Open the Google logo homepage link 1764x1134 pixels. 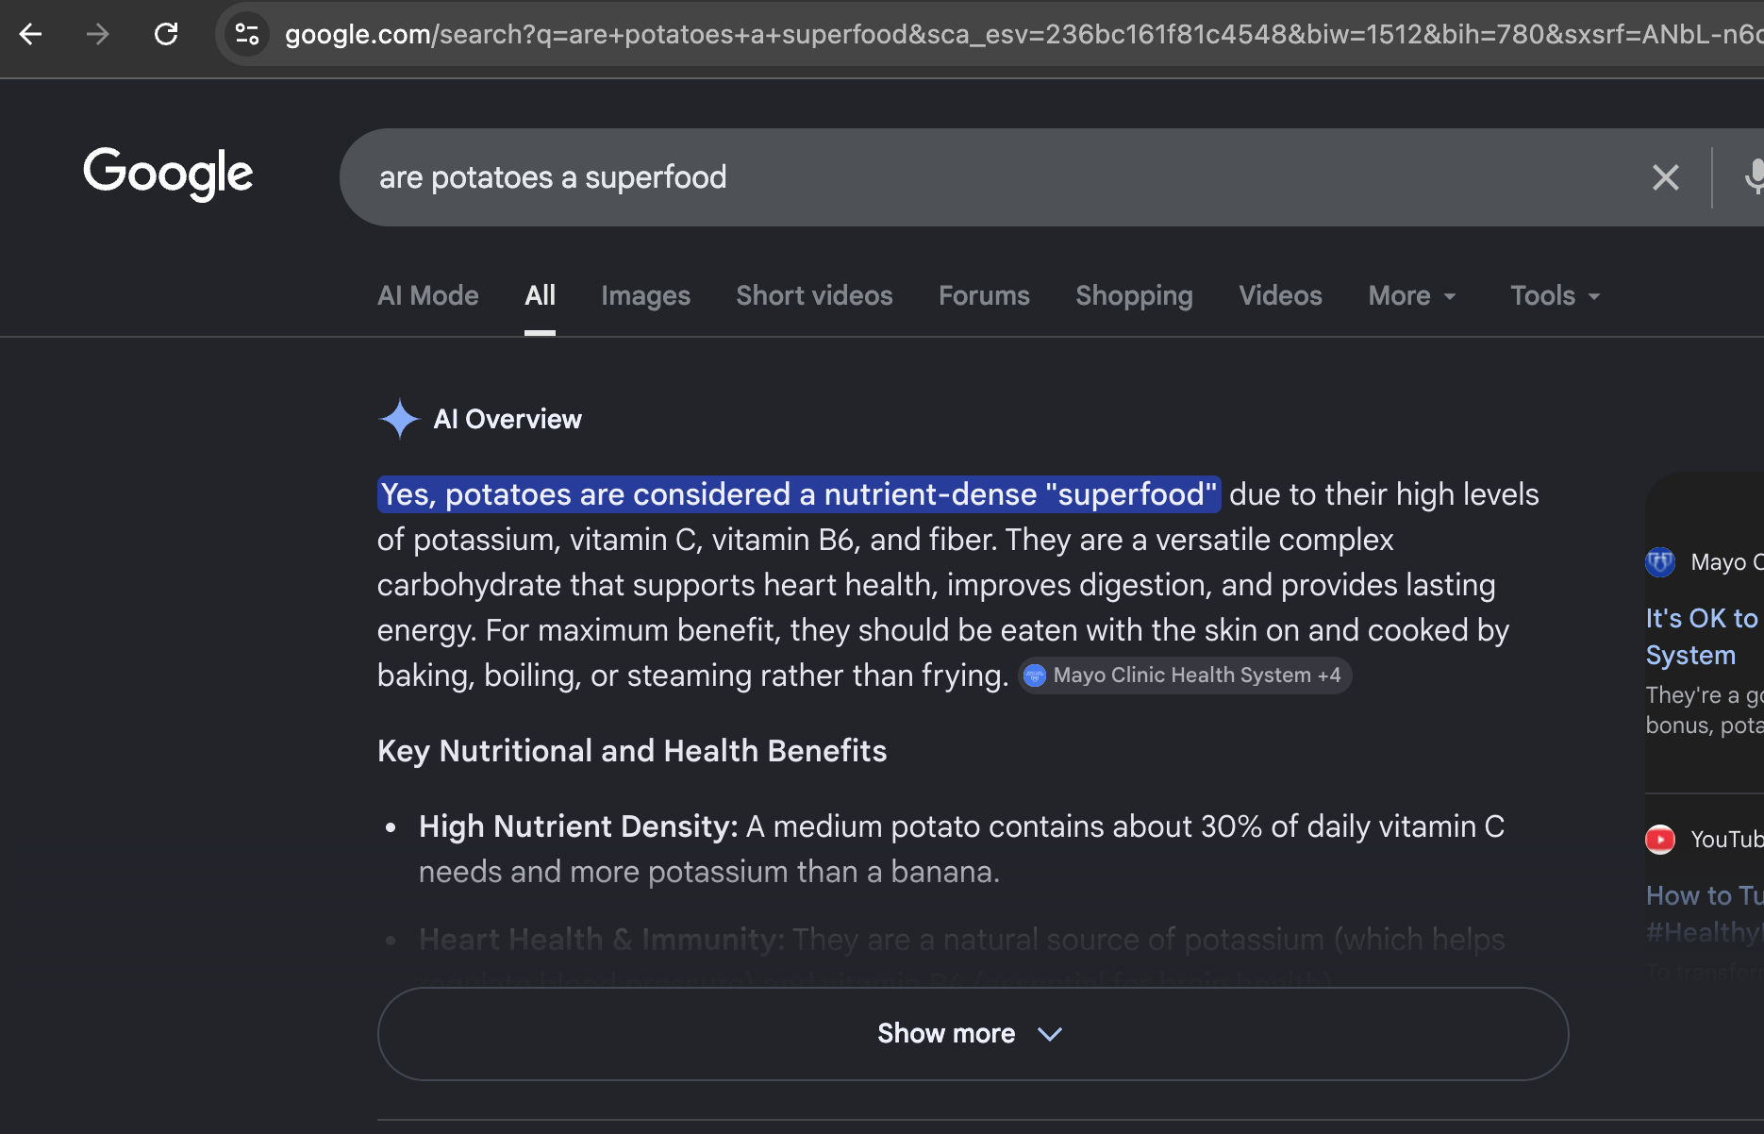point(168,175)
